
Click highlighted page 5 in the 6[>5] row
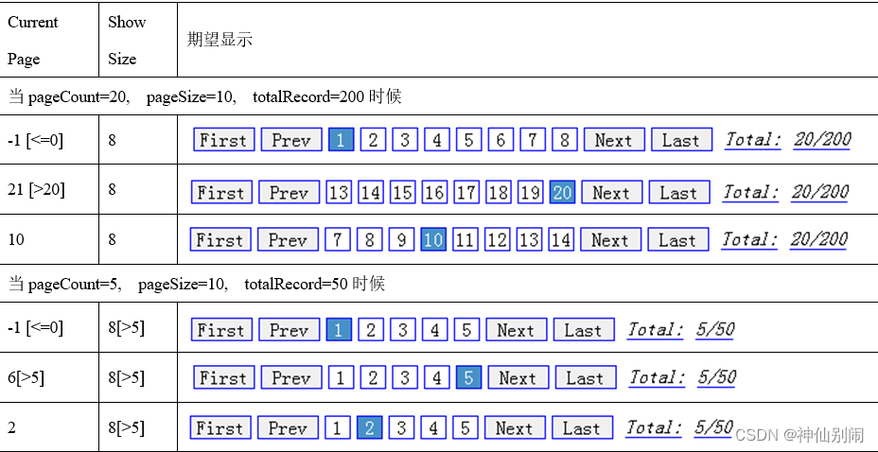[x=468, y=377]
